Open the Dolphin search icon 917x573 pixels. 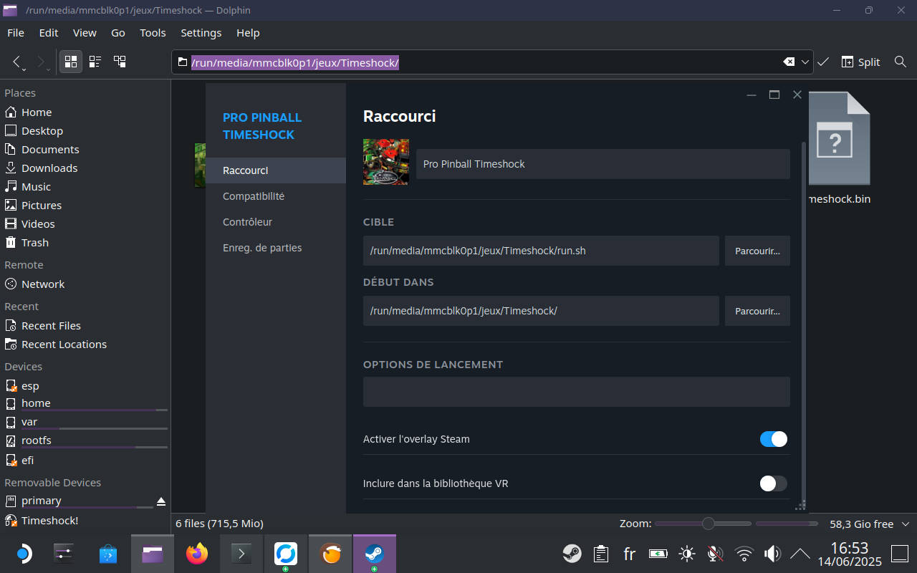pyautogui.click(x=901, y=62)
